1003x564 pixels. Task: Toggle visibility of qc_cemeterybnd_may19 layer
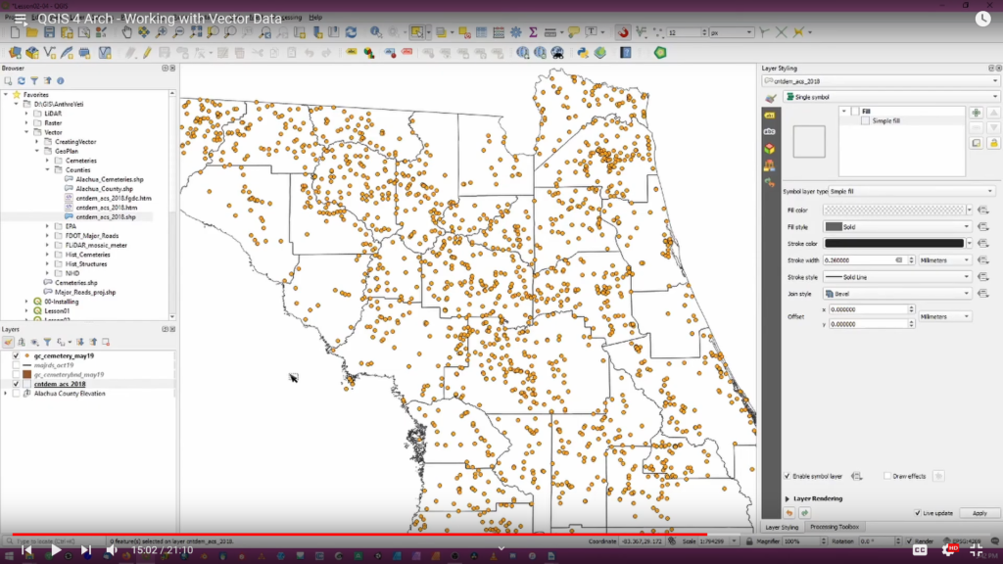(x=16, y=375)
